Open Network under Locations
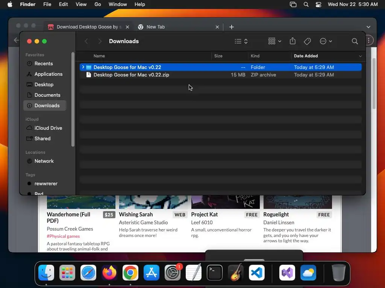Screen dimensions: 385x288 tap(44, 161)
